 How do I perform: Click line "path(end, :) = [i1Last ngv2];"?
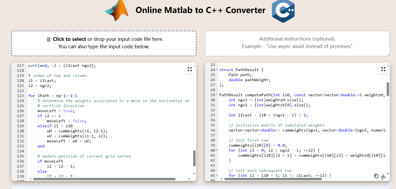click(x=62, y=65)
